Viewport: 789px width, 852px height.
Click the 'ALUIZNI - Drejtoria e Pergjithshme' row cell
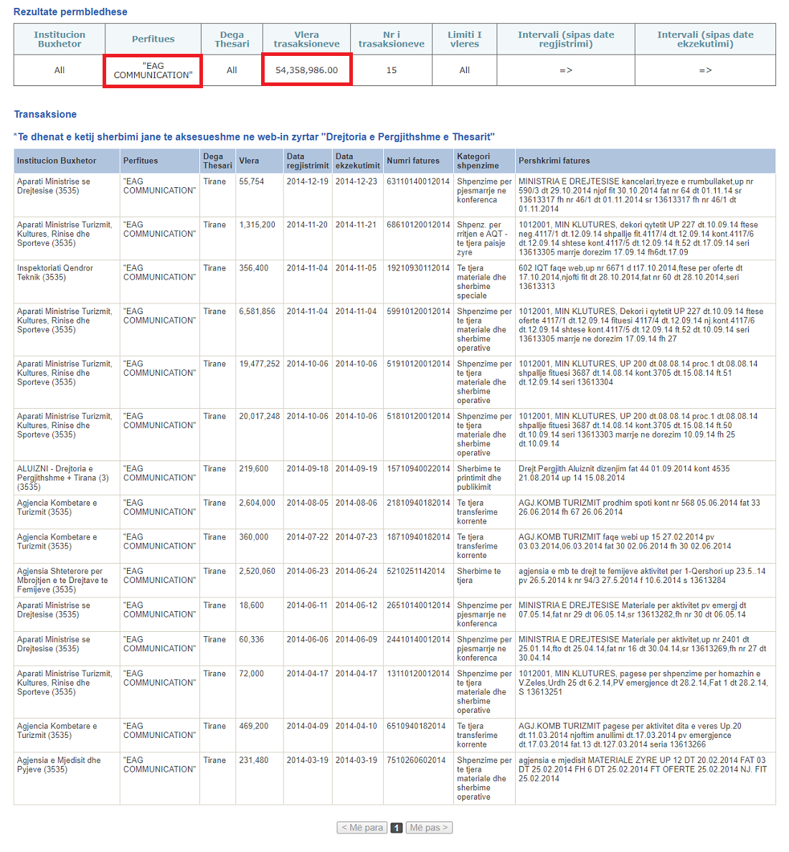click(x=63, y=478)
